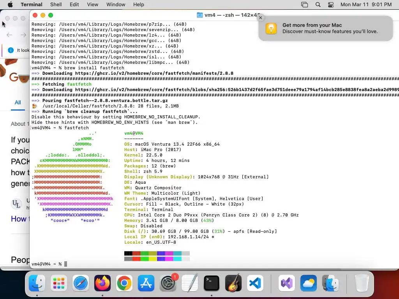Click the 'Memory: 3.41 GiB / 8.00 GiB' line

click(x=169, y=220)
